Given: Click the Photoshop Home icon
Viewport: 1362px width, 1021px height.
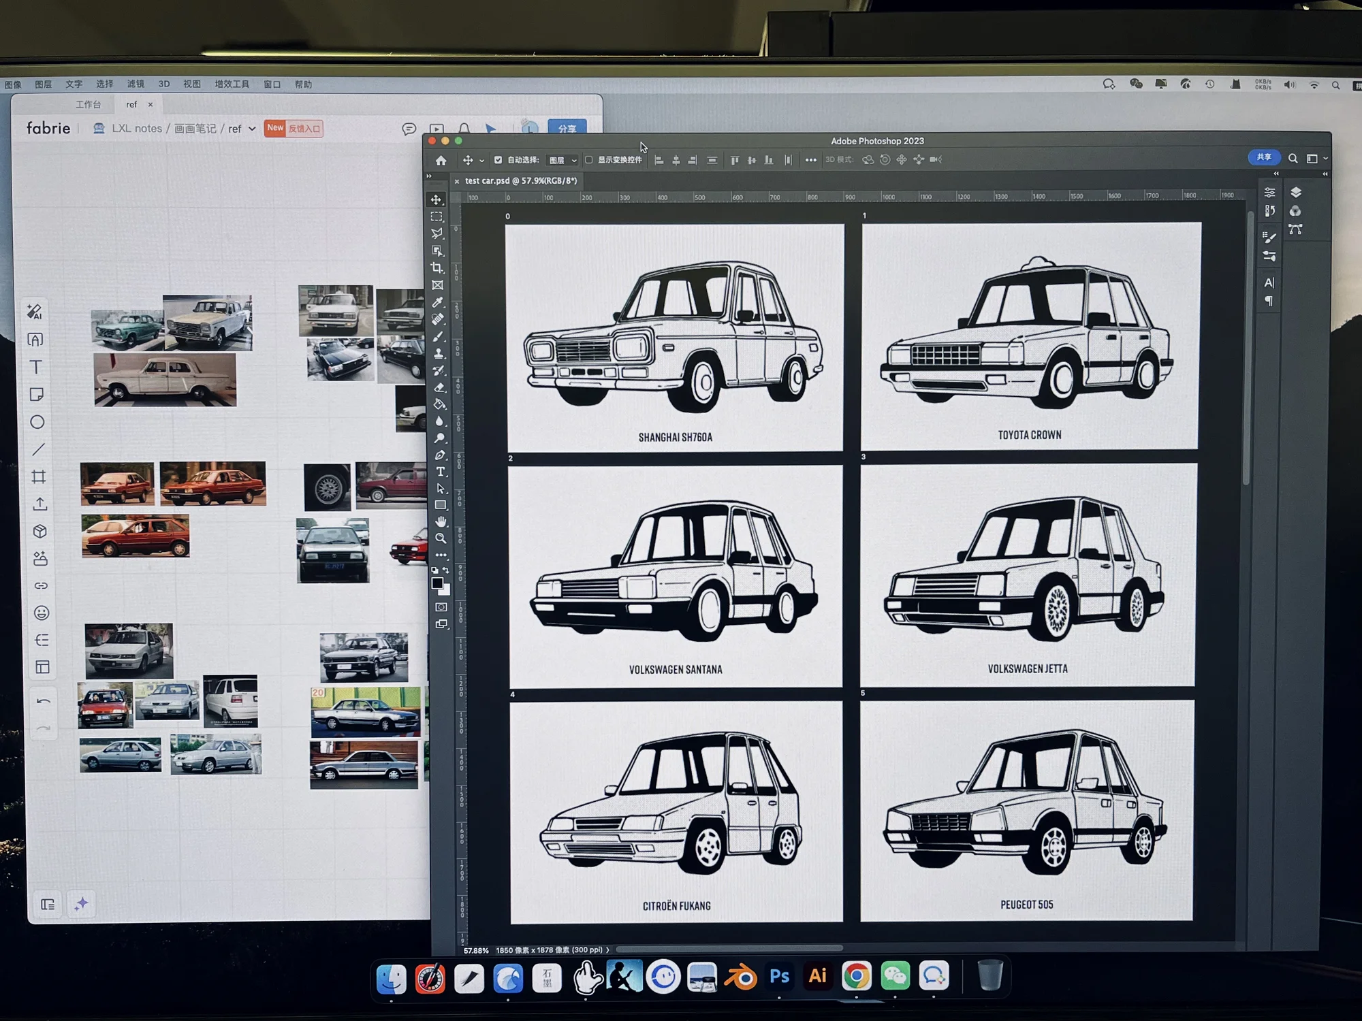Looking at the screenshot, I should 441,160.
